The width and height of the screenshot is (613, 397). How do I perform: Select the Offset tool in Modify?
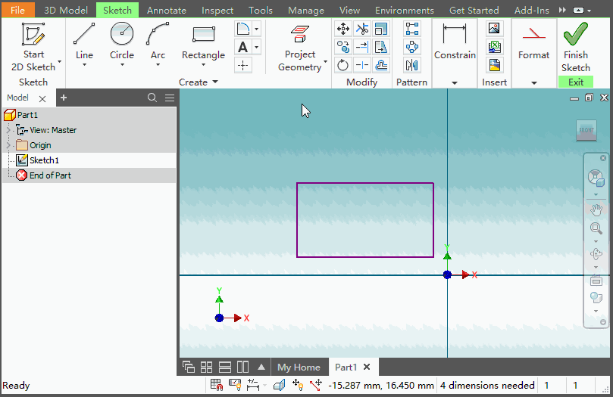point(381,65)
